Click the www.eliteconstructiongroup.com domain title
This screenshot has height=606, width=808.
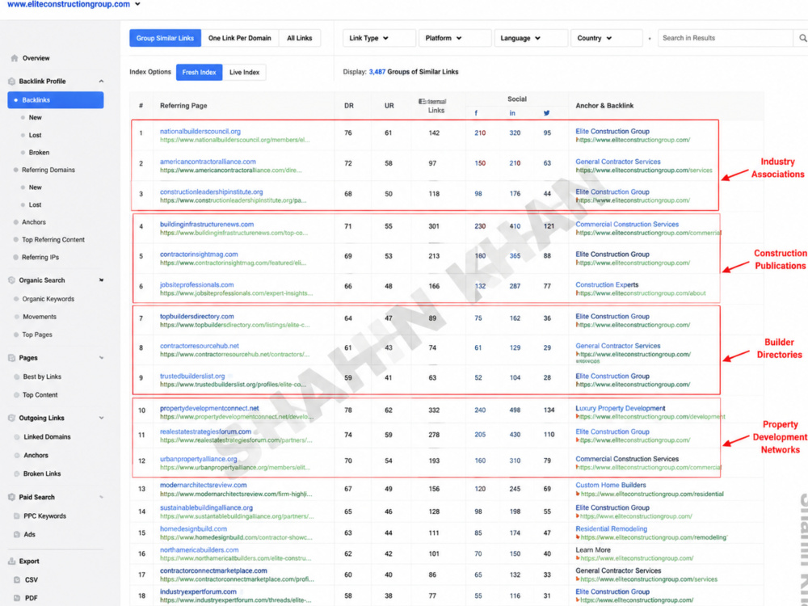pos(69,4)
